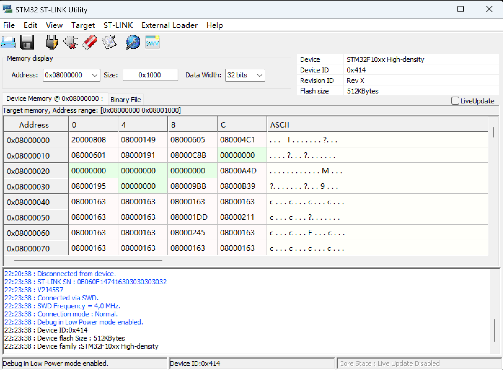This screenshot has width=503, height=370.
Task: Open the SWV viewer icon
Action: [x=152, y=42]
